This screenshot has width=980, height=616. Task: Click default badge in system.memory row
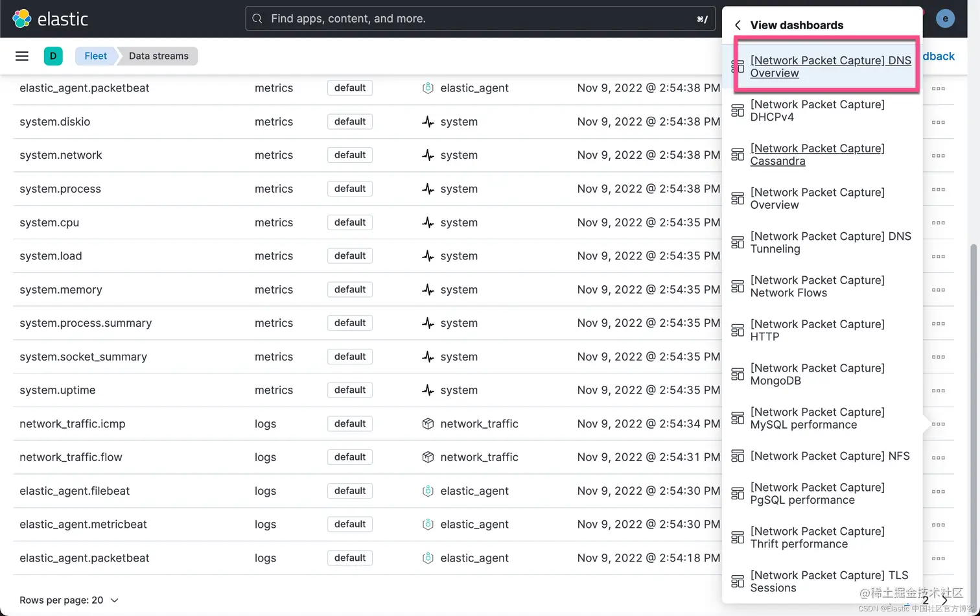click(x=350, y=290)
